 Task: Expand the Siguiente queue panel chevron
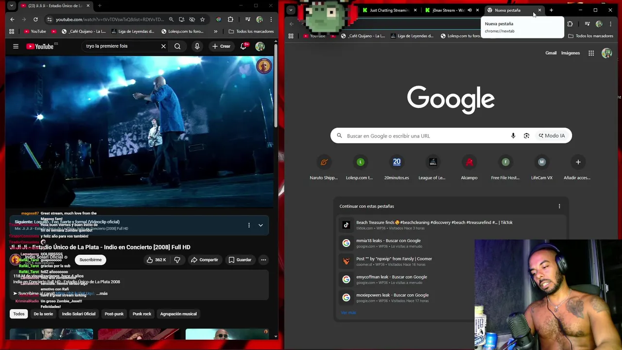(260, 225)
